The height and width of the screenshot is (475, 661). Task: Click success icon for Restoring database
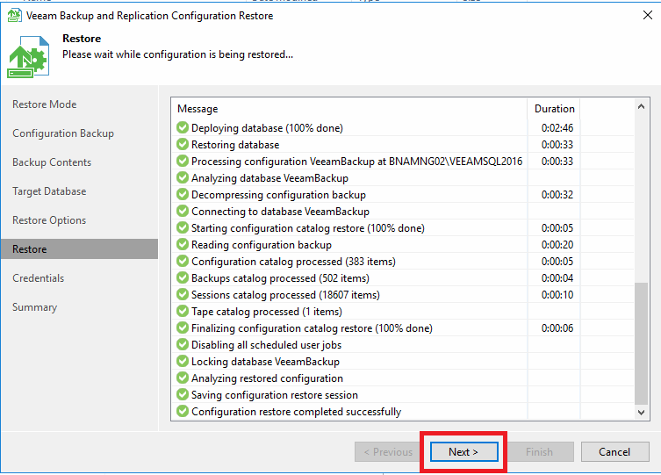click(183, 144)
